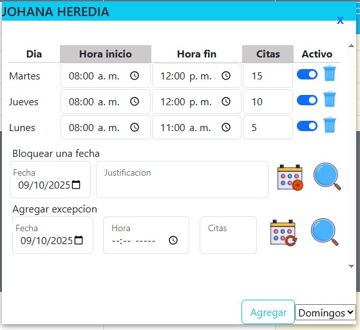Click Lunes Hora fin 11:00 a. m. field

click(197, 127)
